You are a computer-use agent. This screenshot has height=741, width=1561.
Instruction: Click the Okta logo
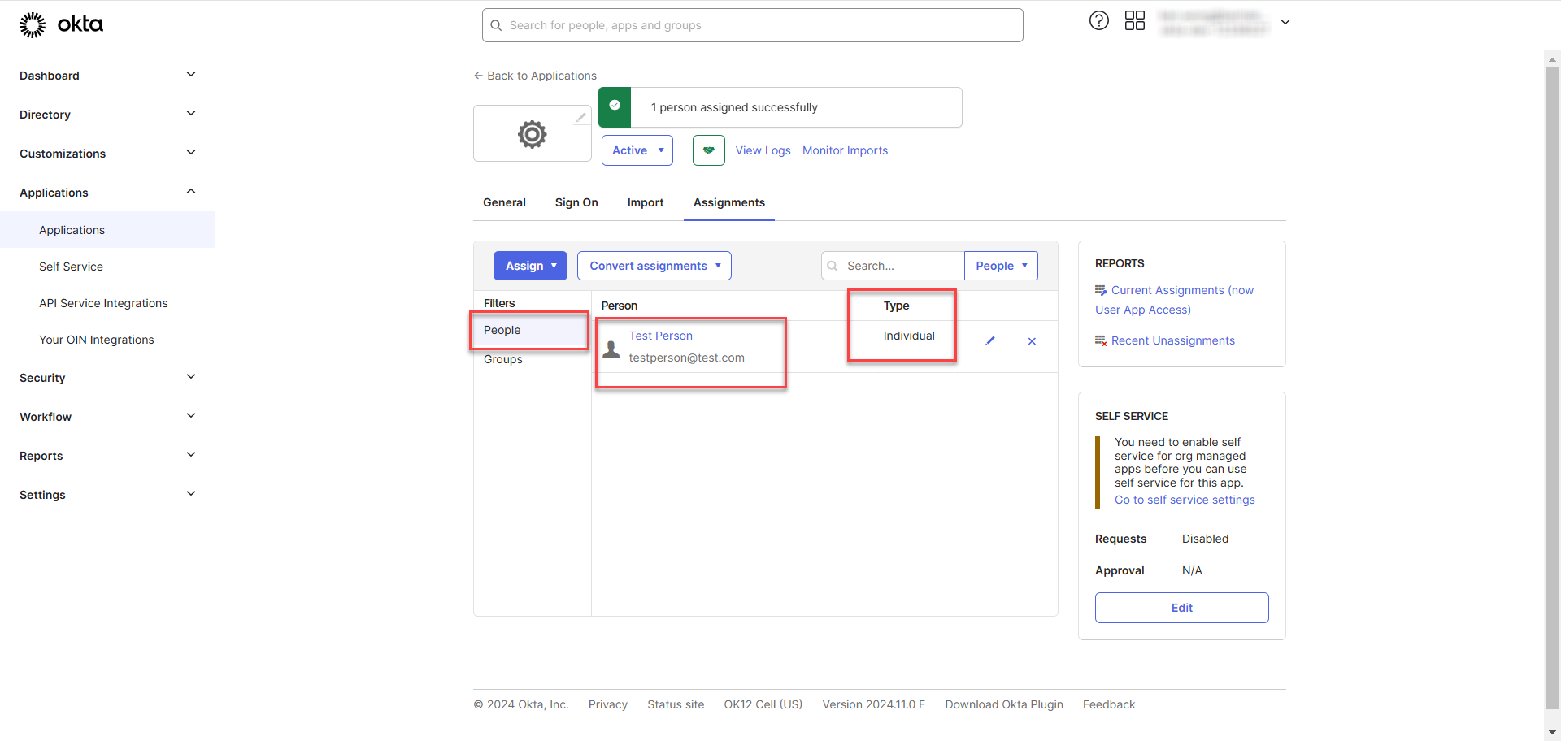[x=62, y=24]
